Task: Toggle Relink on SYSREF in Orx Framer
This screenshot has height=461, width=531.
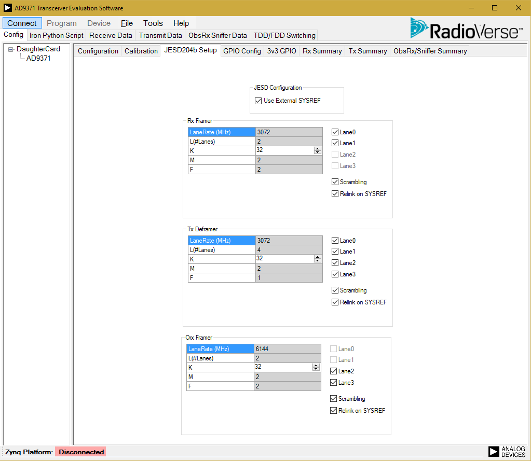Action: pos(333,411)
